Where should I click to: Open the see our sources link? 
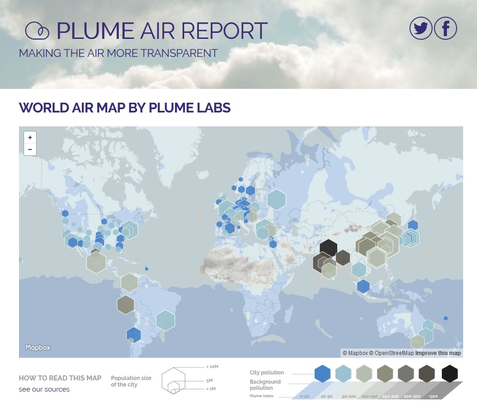[x=44, y=389]
